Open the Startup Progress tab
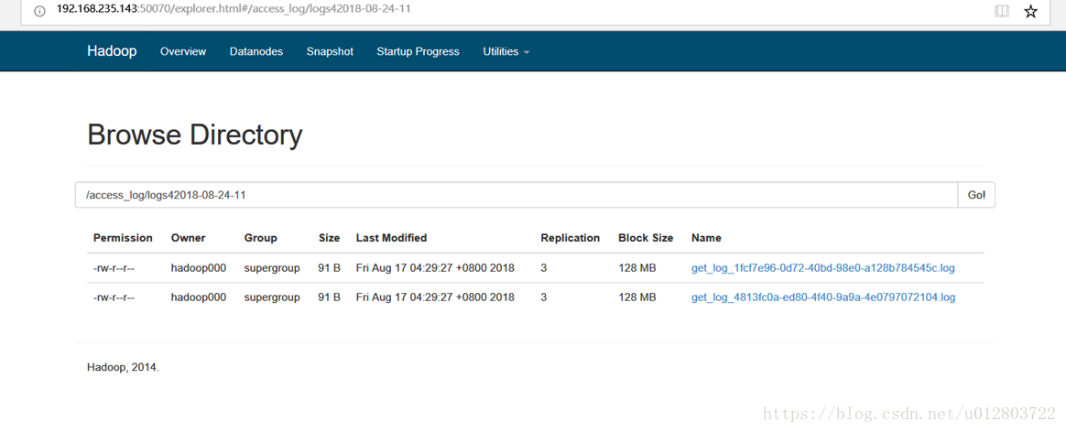The image size is (1066, 432). [419, 51]
